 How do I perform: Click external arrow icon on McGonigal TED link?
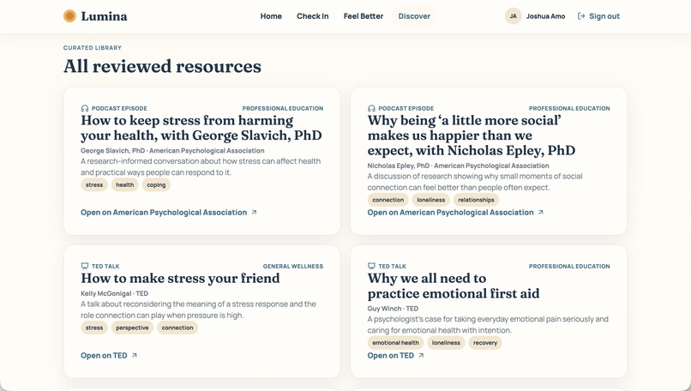(x=135, y=355)
